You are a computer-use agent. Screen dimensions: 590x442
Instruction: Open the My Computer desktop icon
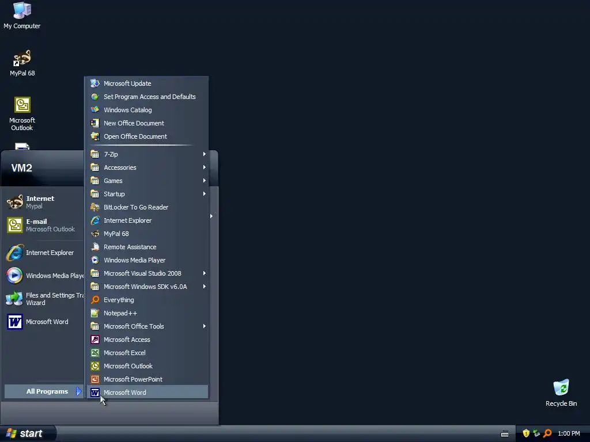22,15
